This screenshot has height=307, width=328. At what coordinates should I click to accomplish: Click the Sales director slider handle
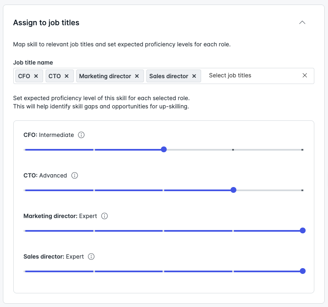click(x=302, y=271)
